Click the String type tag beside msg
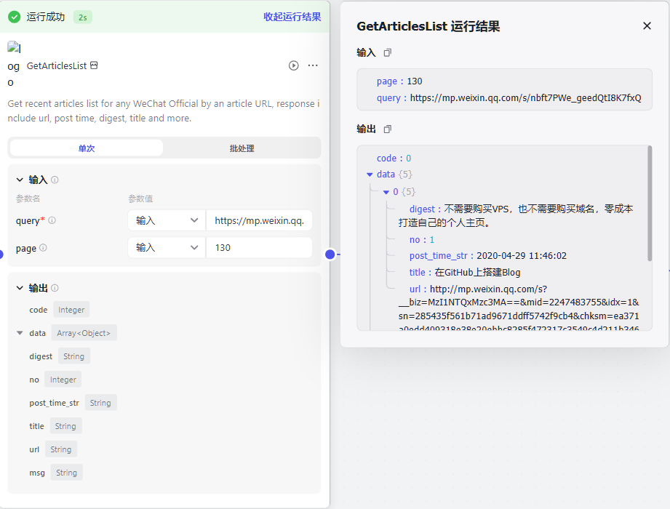Viewport: 670px width, 509px height. pos(67,473)
